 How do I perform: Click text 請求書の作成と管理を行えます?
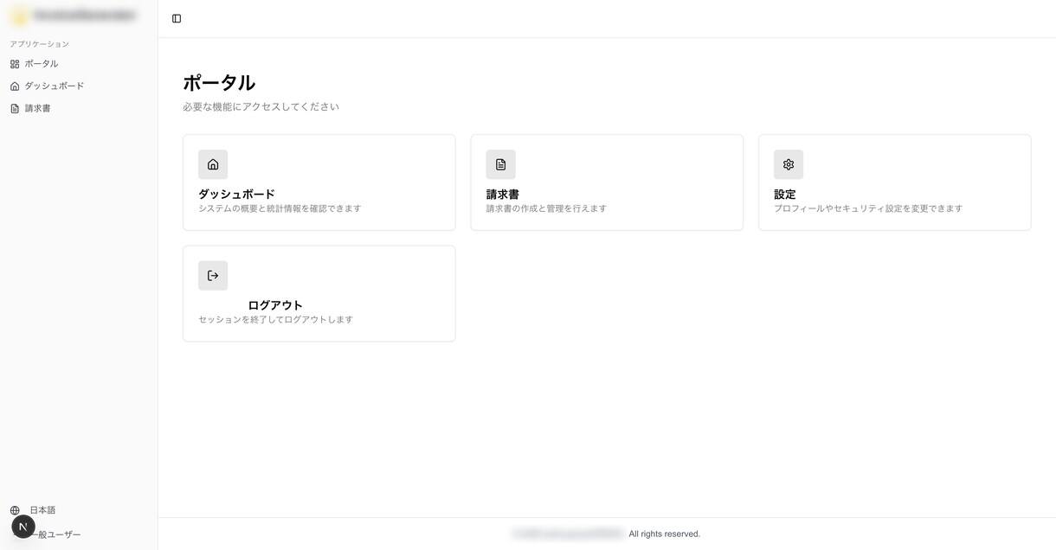(546, 208)
